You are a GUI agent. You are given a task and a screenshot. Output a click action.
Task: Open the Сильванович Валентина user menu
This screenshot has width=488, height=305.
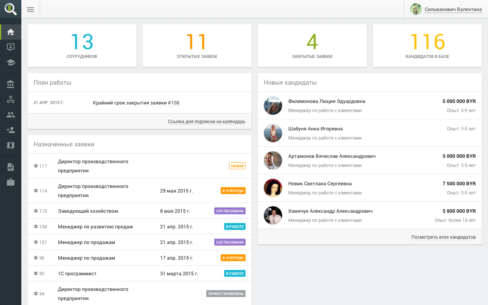(453, 10)
